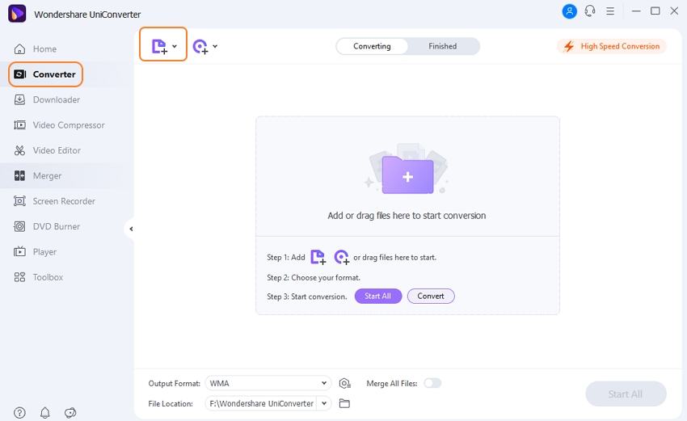The height and width of the screenshot is (421, 687).
Task: Open the user account profile icon
Action: [569, 11]
